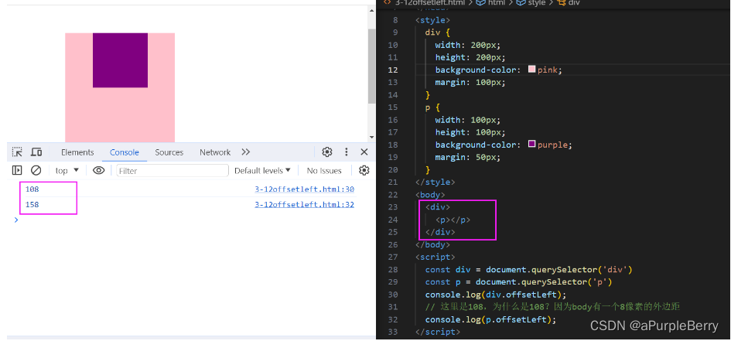Click line number 12 in the editor gutter
731x341 pixels.
click(x=392, y=70)
